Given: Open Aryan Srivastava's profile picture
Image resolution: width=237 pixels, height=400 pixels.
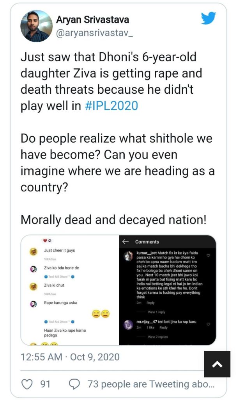Looking at the screenshot, I should point(36,26).
